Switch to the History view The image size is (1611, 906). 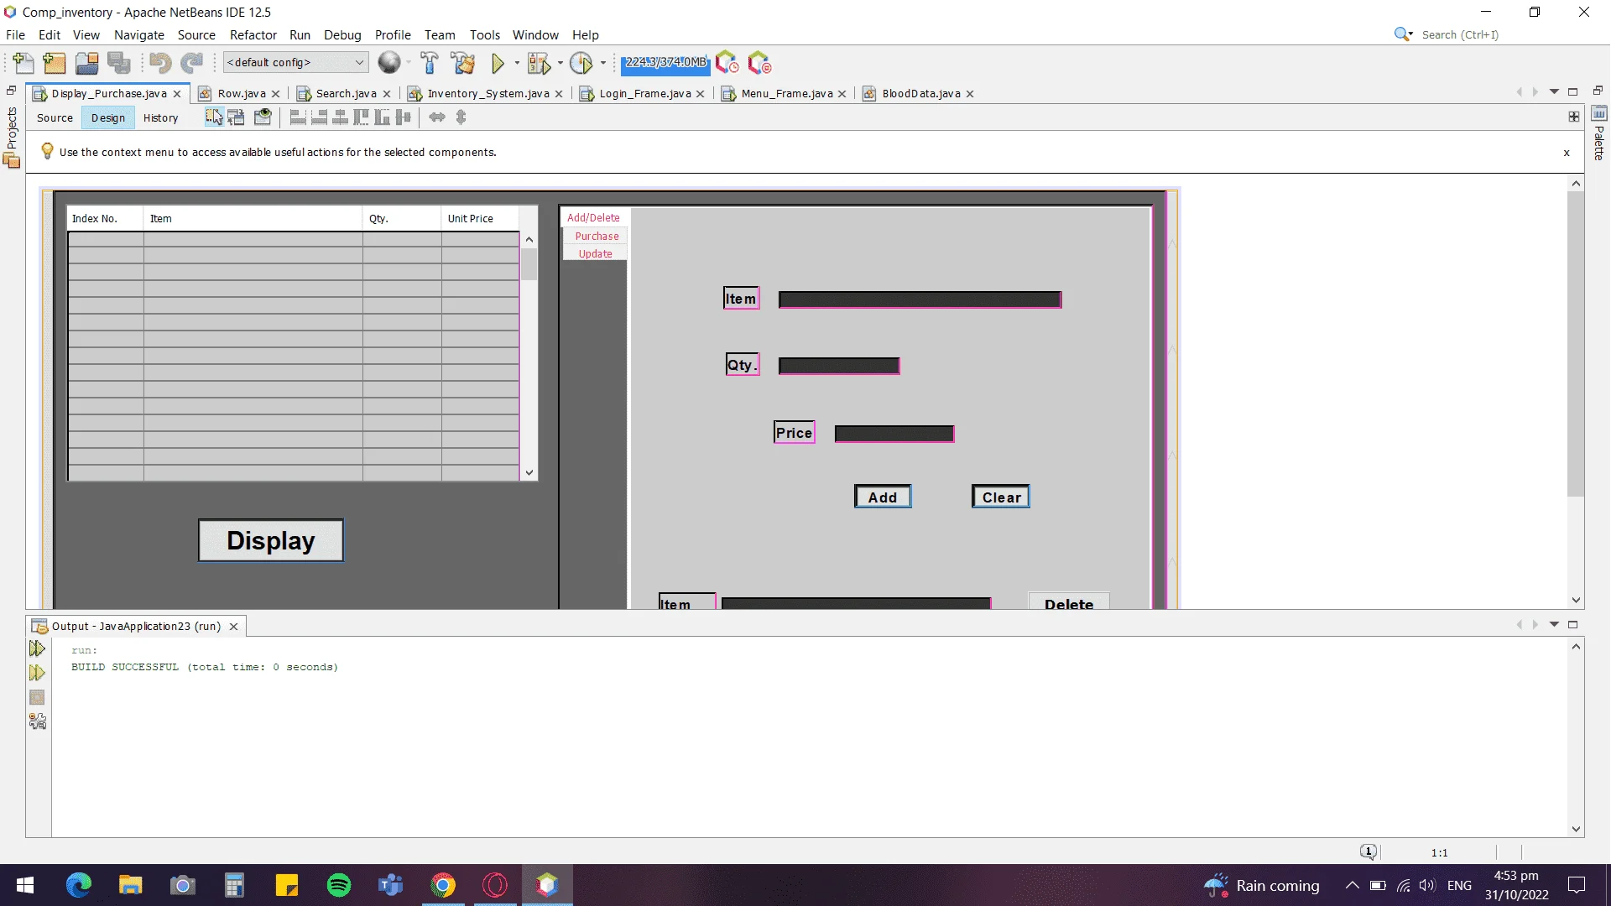point(160,117)
